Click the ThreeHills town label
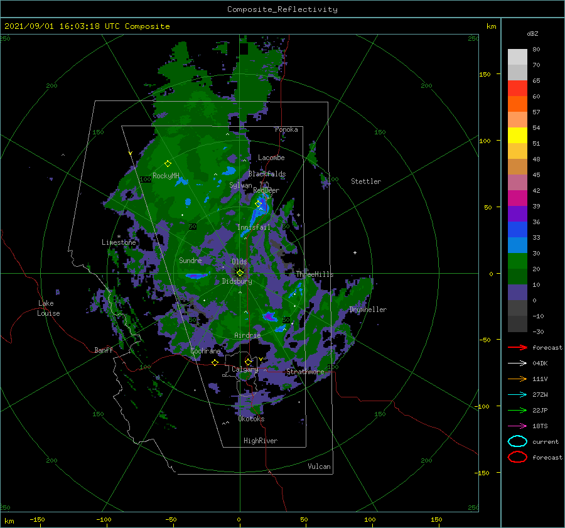 (x=315, y=274)
